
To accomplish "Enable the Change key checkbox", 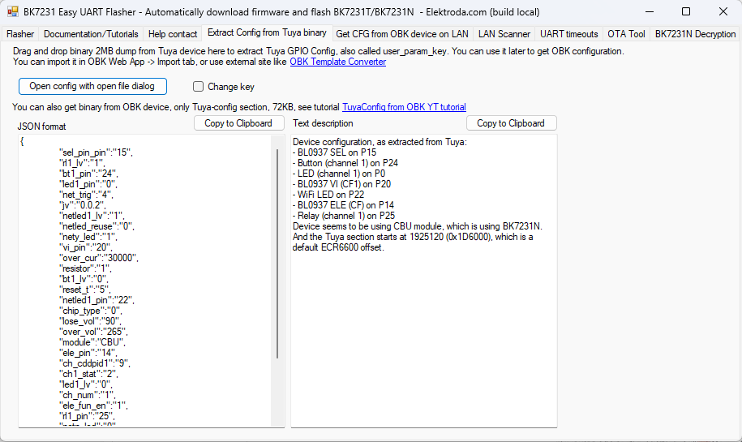I will click(x=199, y=87).
